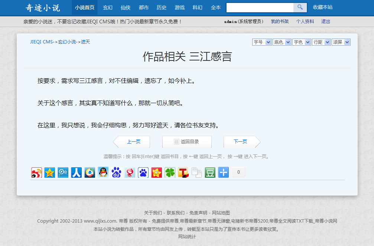This screenshot has height=246, width=374.
Task: Open the 行距 line spacing dropdown
Action: coord(321,42)
